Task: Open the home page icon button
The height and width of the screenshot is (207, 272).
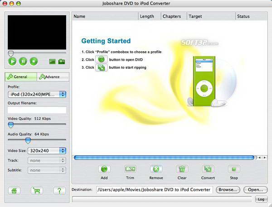Action: (x=14, y=191)
